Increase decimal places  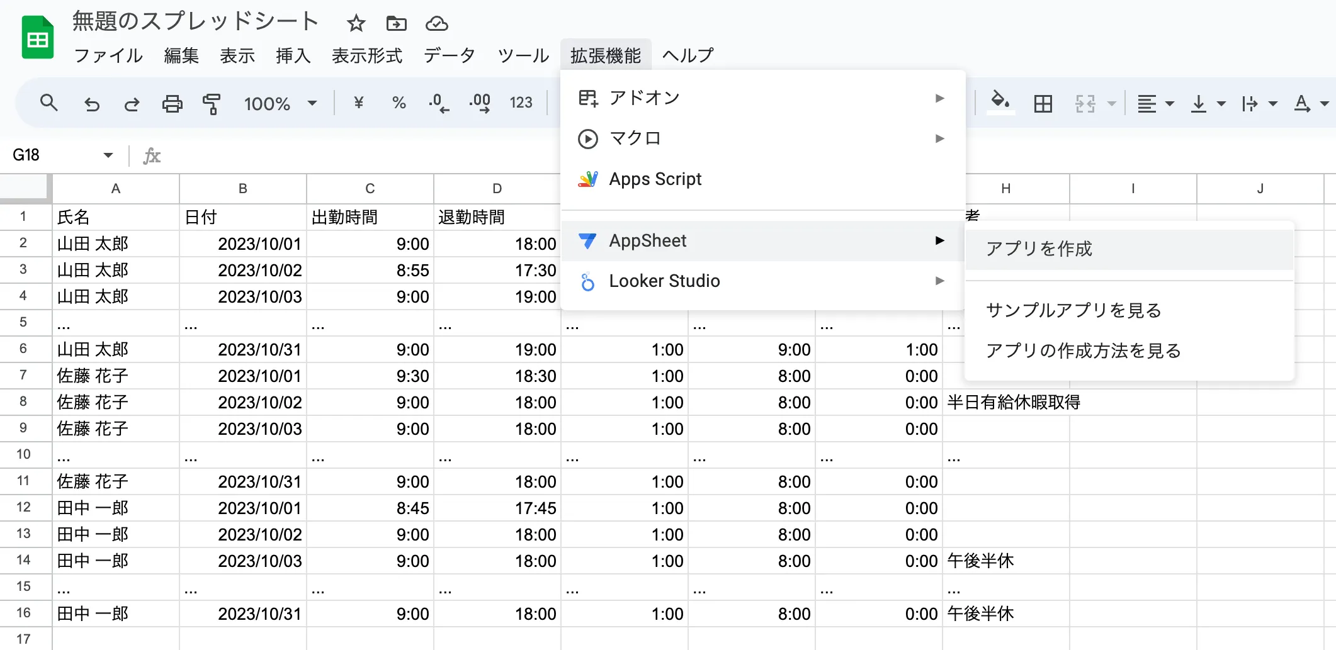click(x=480, y=103)
